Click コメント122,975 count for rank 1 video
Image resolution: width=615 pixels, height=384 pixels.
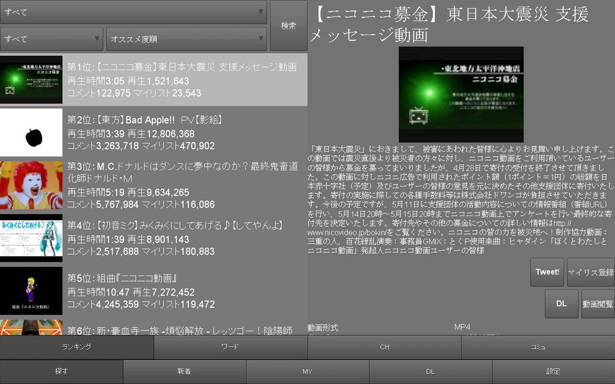tap(99, 93)
